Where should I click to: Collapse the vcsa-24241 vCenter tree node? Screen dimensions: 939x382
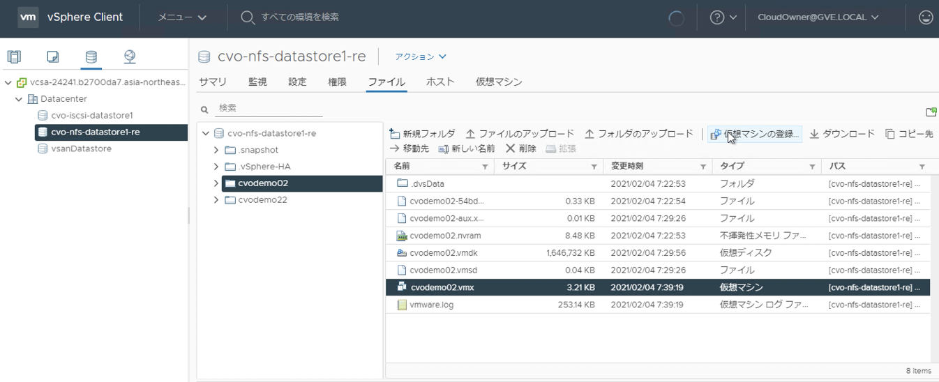pyautogui.click(x=8, y=82)
